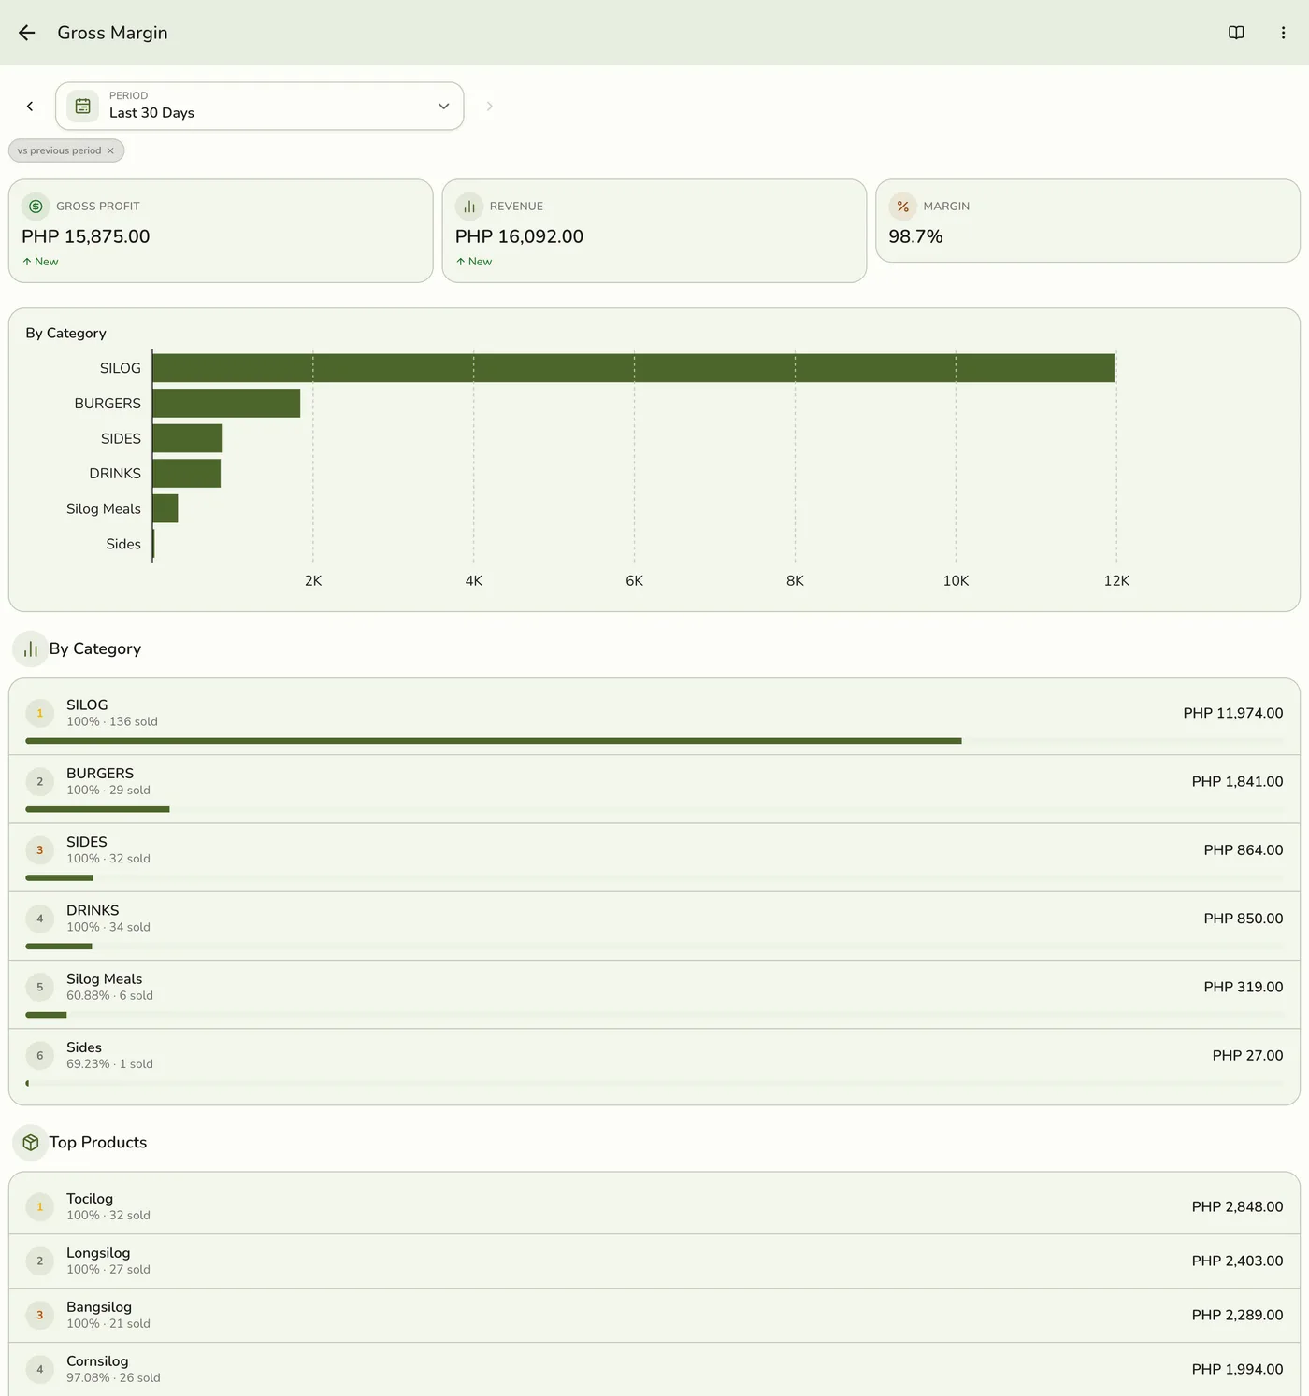The width and height of the screenshot is (1309, 1396).
Task: Open the Silog Meals row, 6 sold
Action: pos(654,995)
